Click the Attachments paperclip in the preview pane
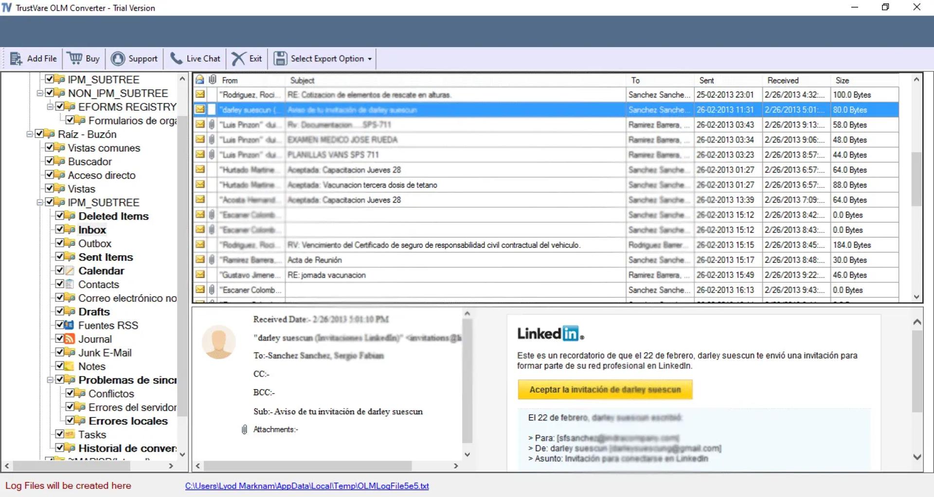 tap(244, 429)
